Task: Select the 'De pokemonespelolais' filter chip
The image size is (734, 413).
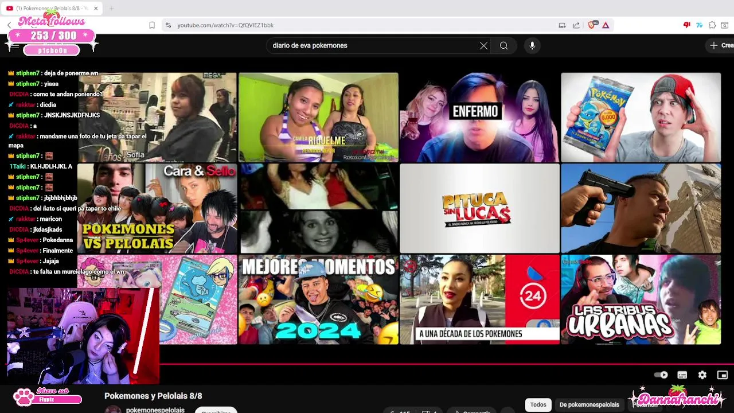Action: (x=589, y=405)
